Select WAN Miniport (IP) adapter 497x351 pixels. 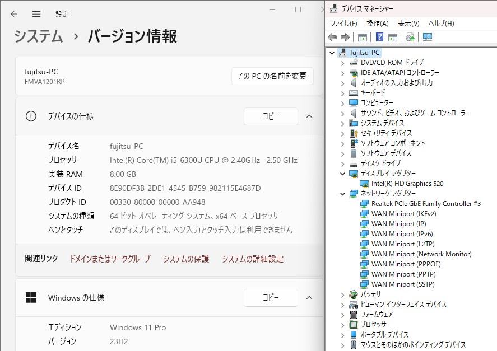click(x=399, y=224)
